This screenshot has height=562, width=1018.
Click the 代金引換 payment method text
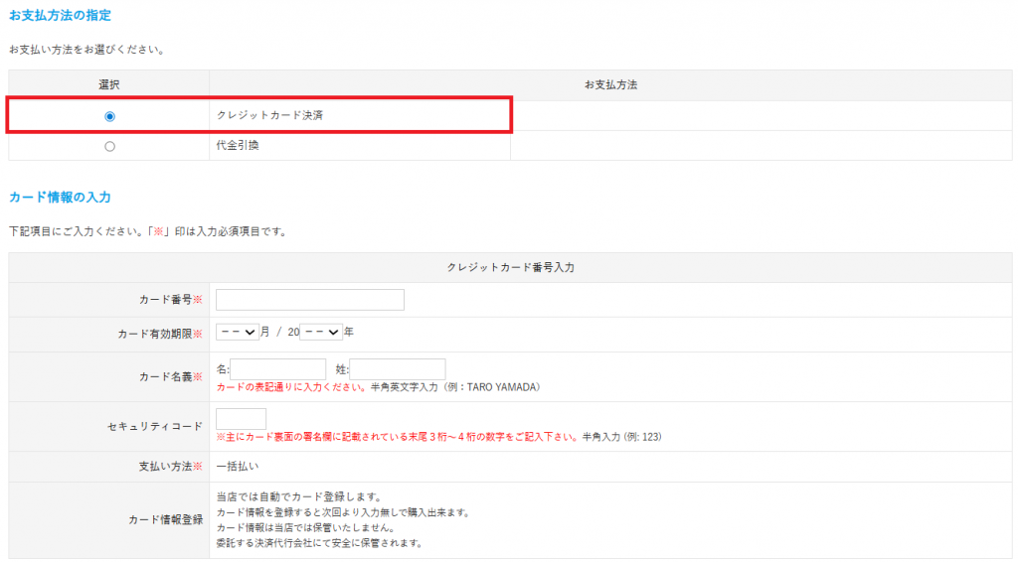coord(238,145)
